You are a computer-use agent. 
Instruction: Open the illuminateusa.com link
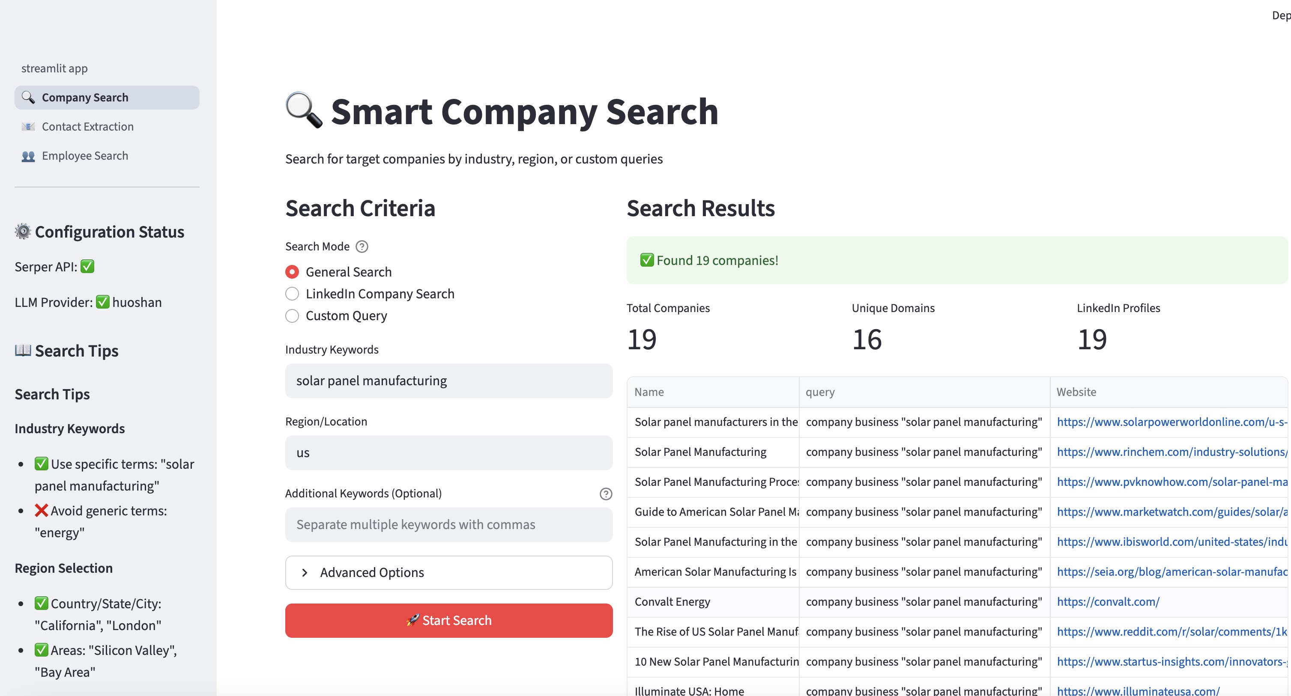(x=1138, y=690)
